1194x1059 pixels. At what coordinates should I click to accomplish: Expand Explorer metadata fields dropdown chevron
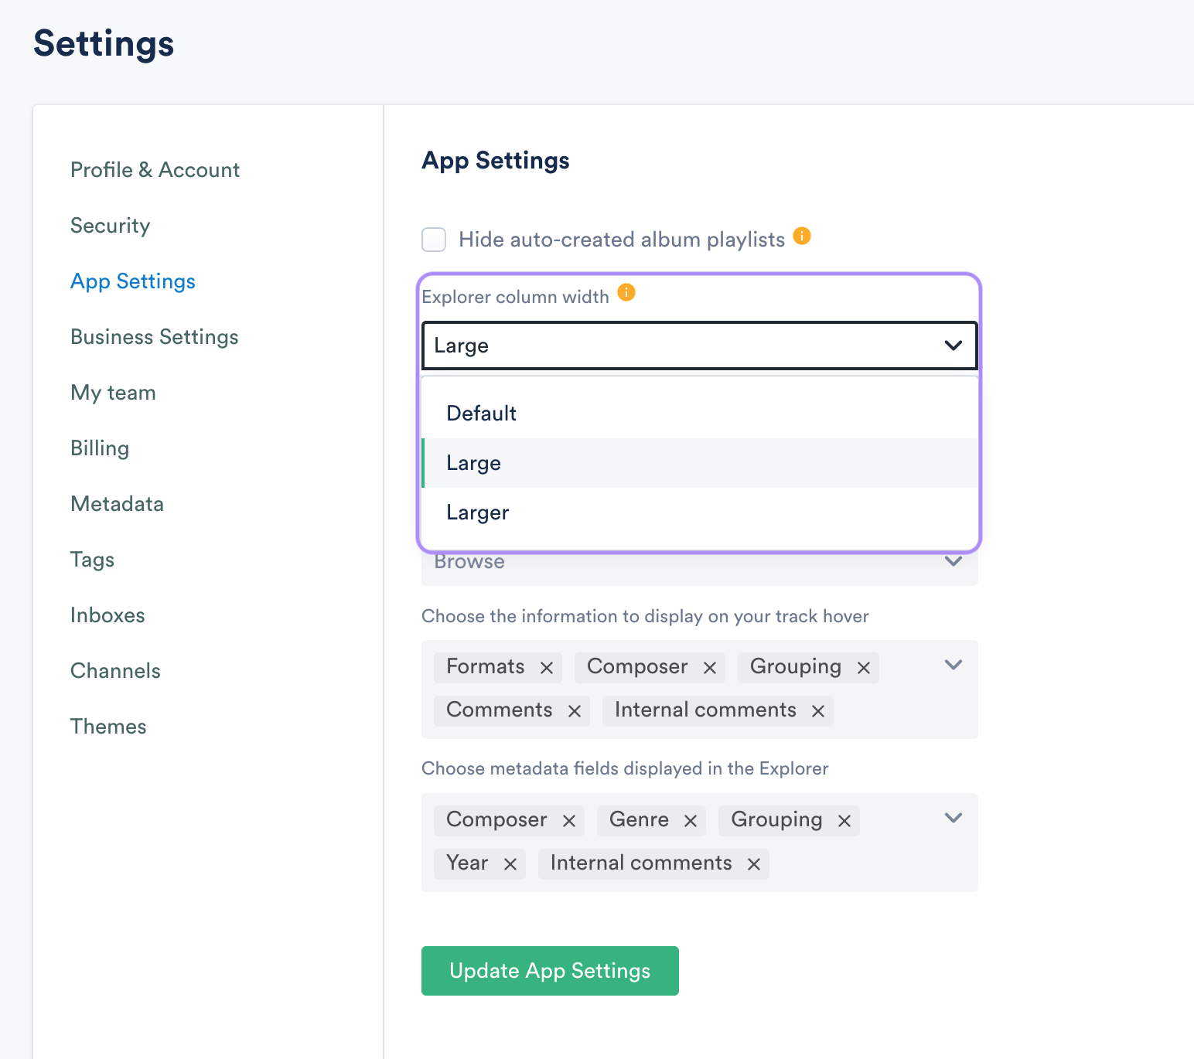pyautogui.click(x=953, y=818)
